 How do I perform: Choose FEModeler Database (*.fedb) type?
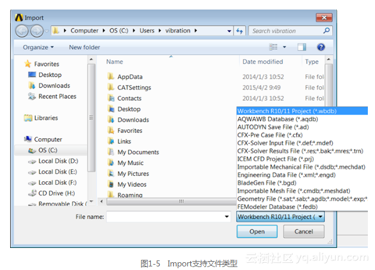(x=302, y=207)
